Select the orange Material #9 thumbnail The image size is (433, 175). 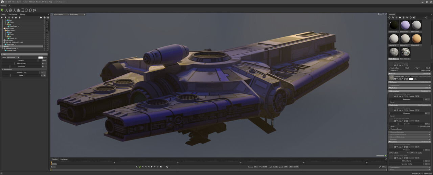coord(416,39)
